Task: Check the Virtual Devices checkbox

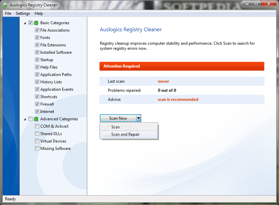Action: pos(37,141)
